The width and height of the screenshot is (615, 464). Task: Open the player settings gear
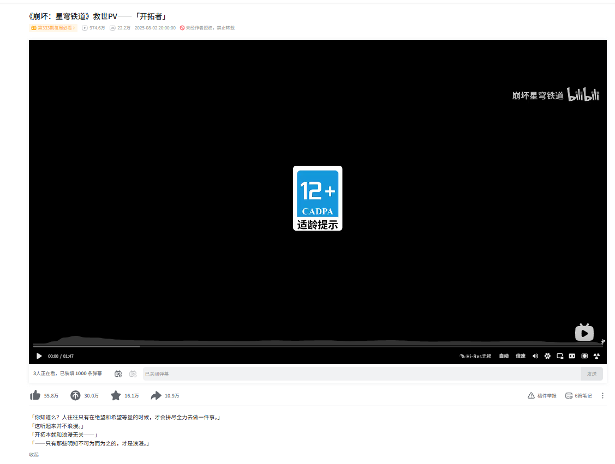click(547, 356)
